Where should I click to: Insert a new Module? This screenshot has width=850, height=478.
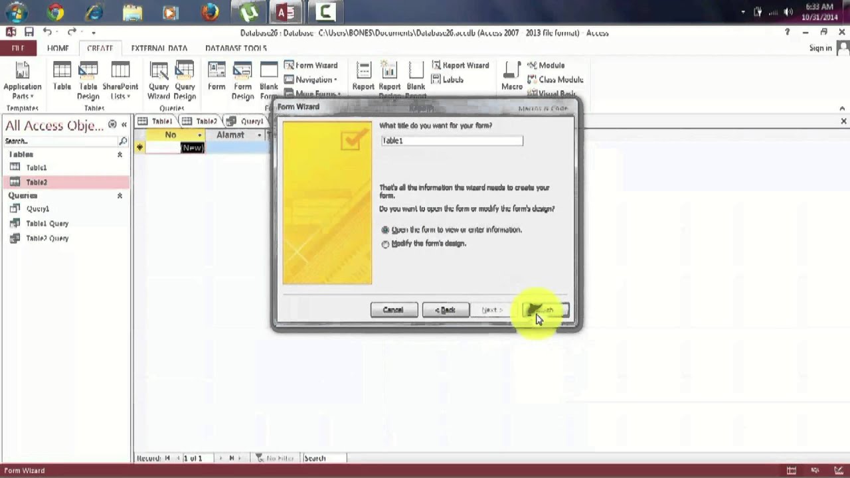coord(546,65)
